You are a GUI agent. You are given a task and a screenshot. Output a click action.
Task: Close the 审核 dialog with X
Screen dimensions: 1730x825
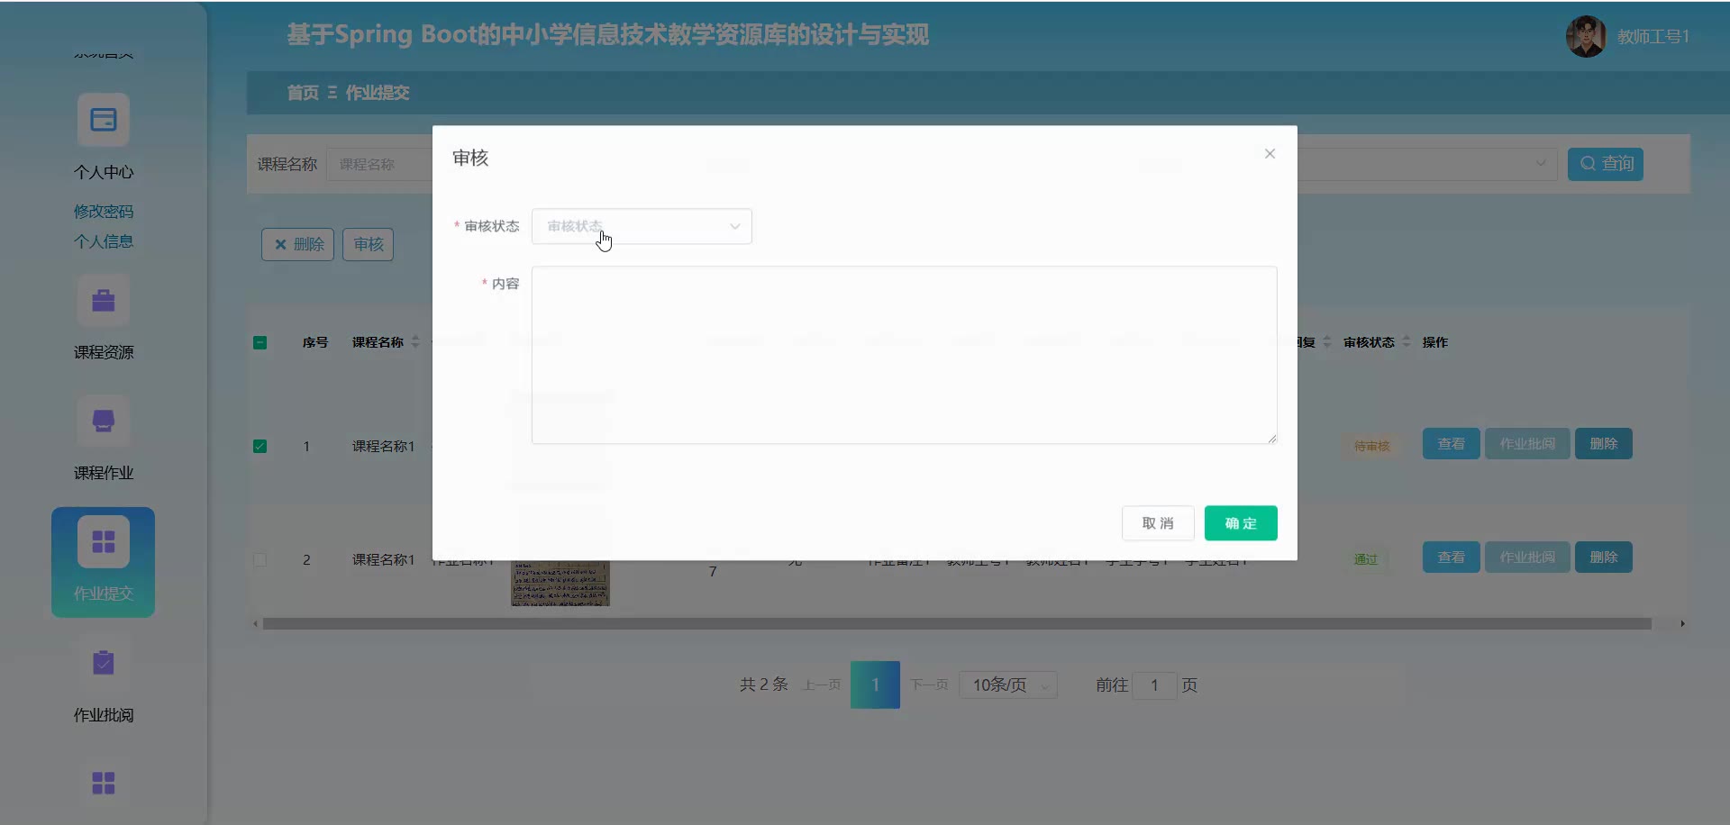coord(1270,154)
